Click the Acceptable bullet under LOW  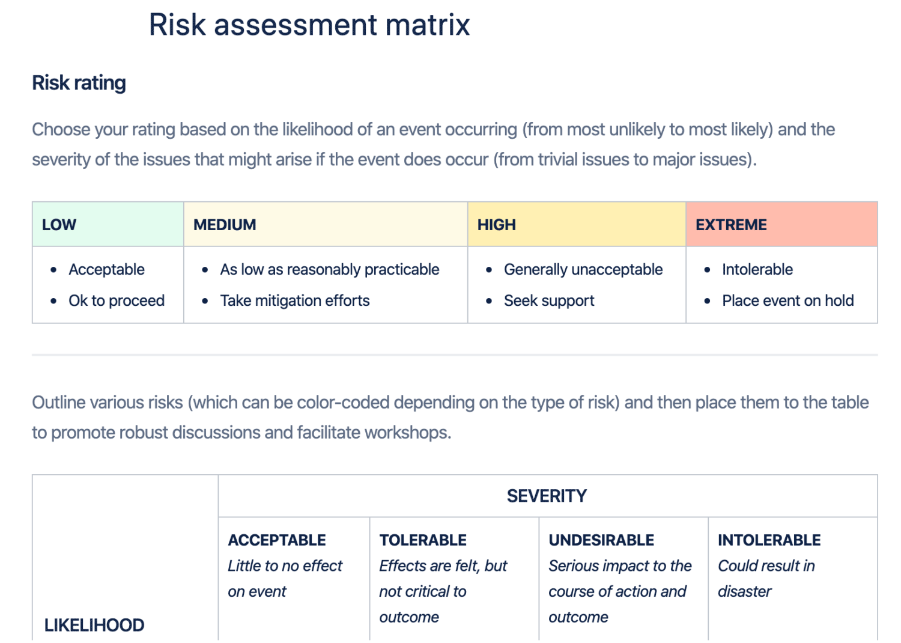click(x=106, y=270)
